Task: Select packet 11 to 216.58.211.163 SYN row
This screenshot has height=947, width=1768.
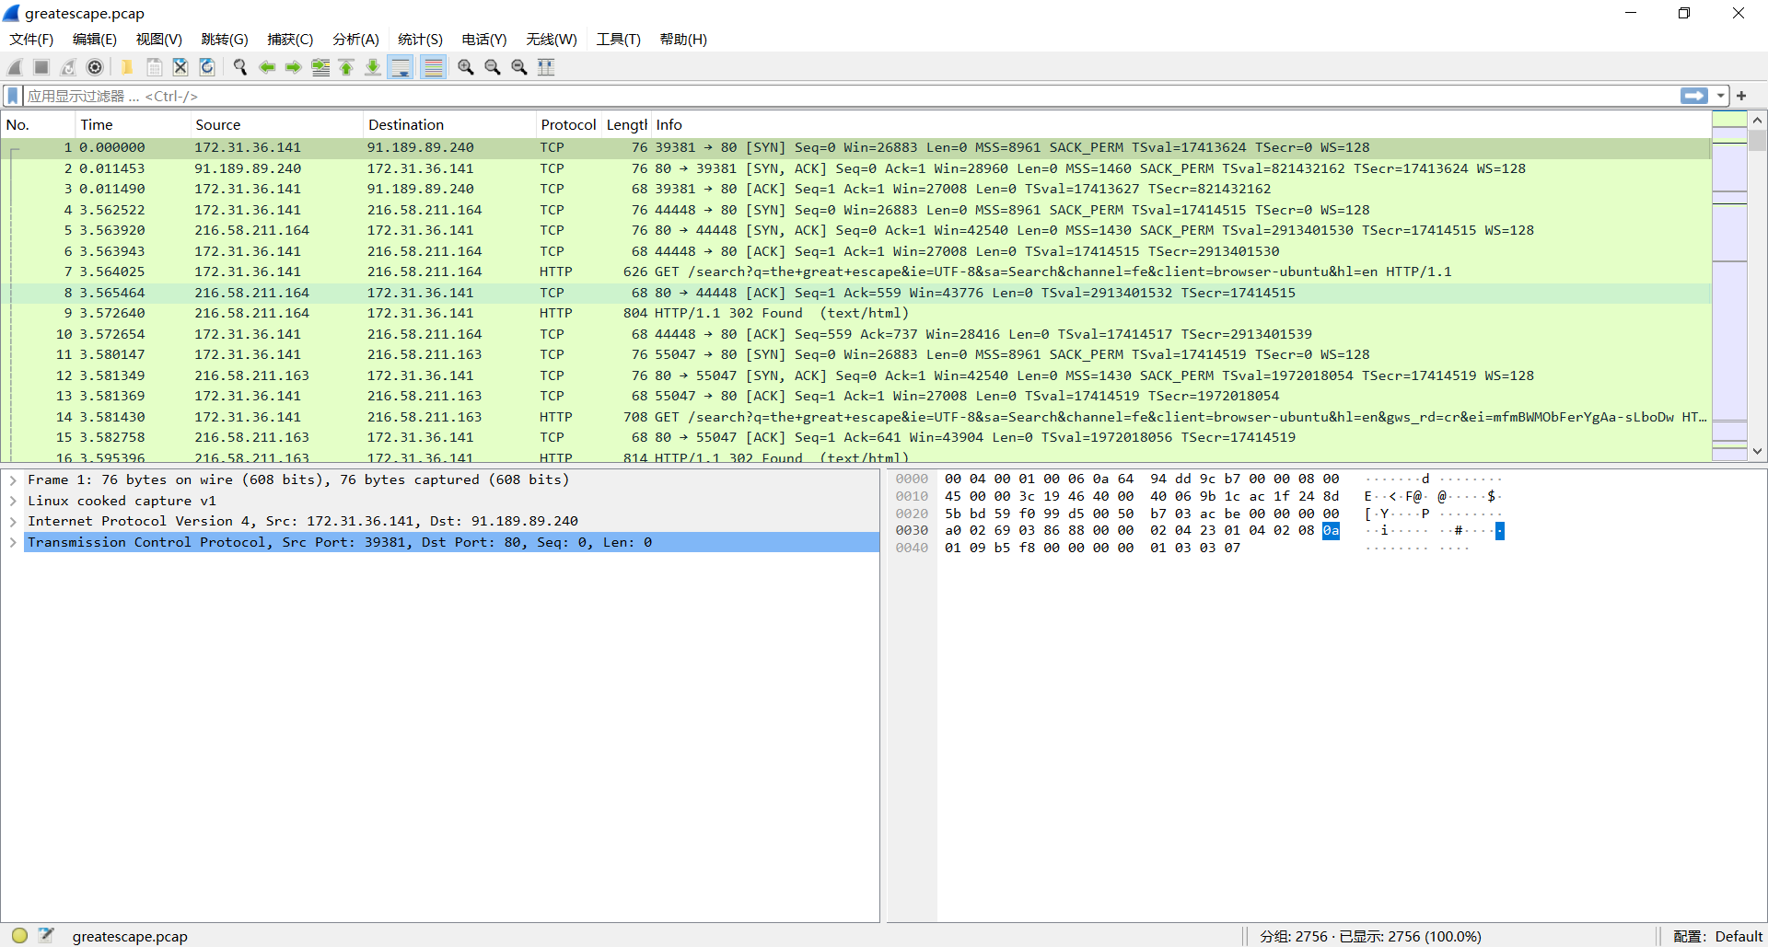Action: coord(856,354)
